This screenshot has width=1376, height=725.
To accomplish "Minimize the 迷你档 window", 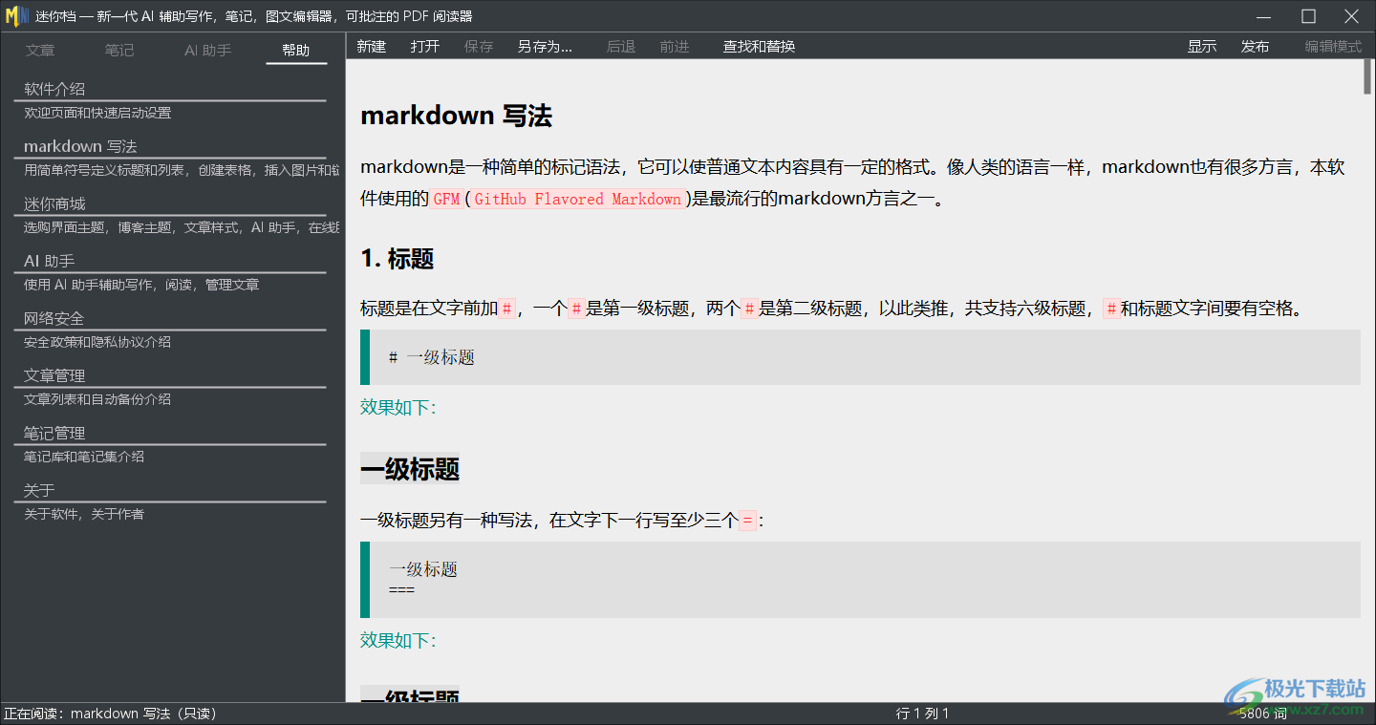I will click(x=1264, y=16).
